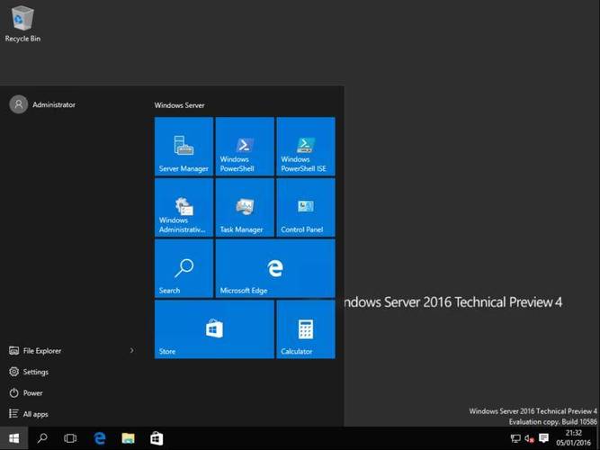Open the Windows PowerShell ISE tile
The height and width of the screenshot is (450, 600).
306,147
